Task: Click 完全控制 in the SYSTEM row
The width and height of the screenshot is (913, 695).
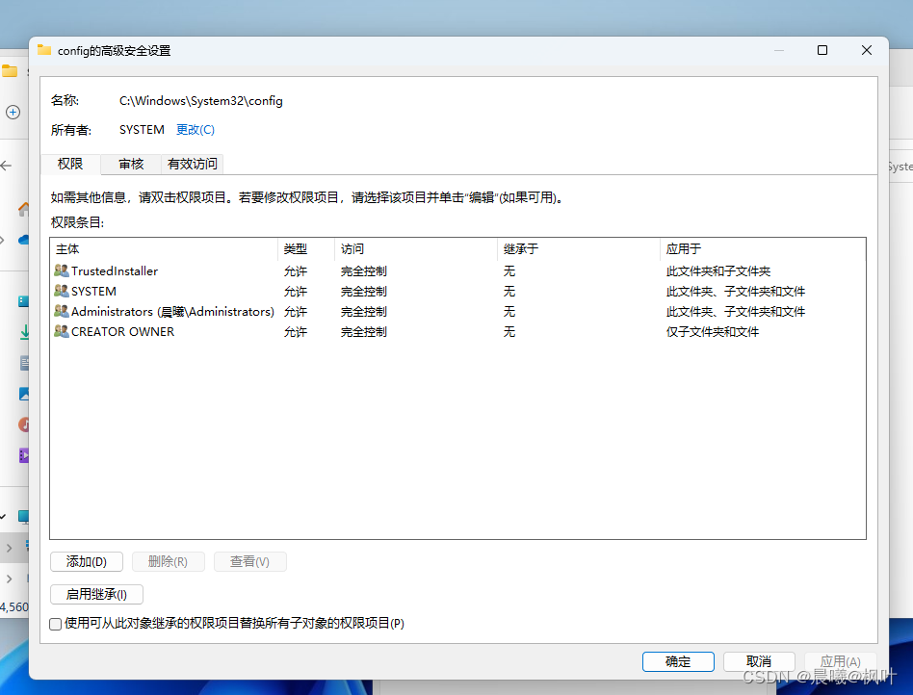Action: pyautogui.click(x=363, y=291)
